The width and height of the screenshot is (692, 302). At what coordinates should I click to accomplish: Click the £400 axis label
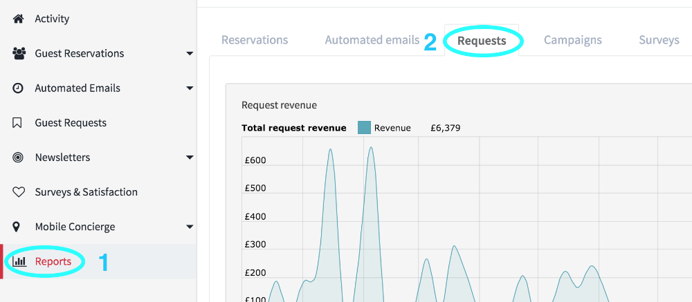255,216
